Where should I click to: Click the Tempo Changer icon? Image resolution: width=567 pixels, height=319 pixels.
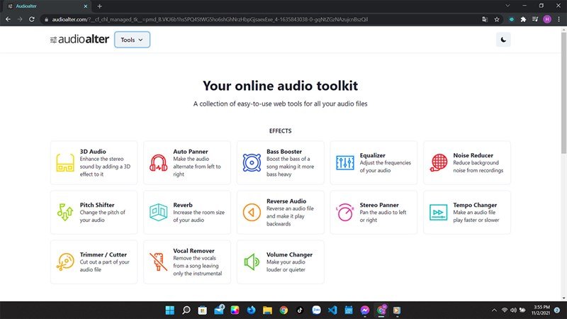[x=439, y=212]
